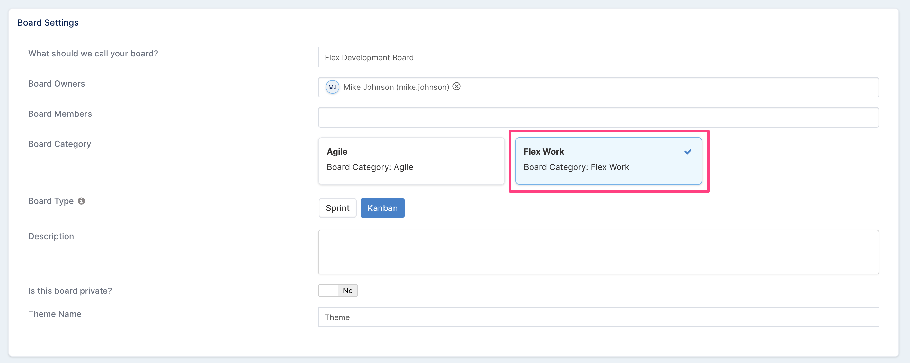This screenshot has width=910, height=363.
Task: Click inside the Description text area
Action: (598, 252)
